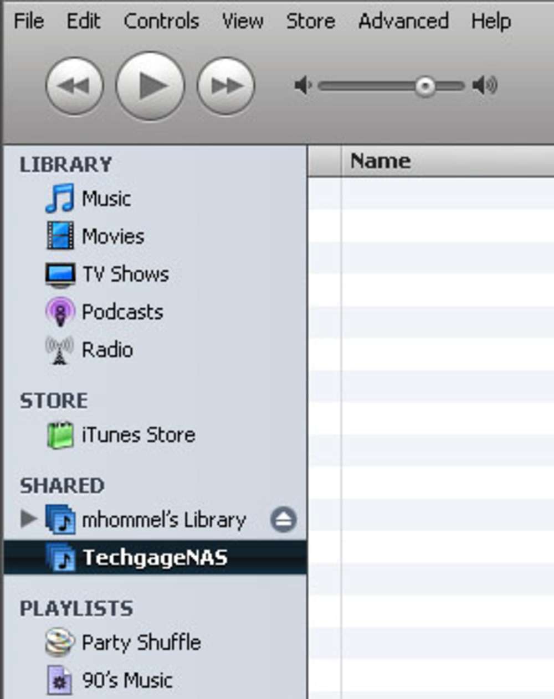Open the View menu

click(x=243, y=21)
